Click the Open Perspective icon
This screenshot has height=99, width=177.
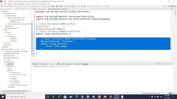click(168, 6)
